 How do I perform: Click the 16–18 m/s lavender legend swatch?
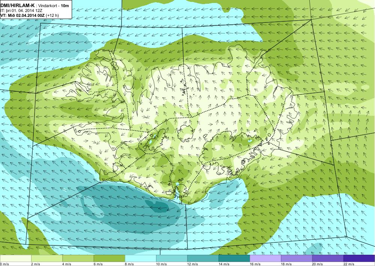point(265,259)
